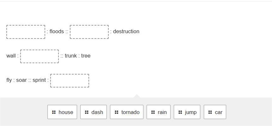Click the blank box after 'sprint :'
The width and height of the screenshot is (272, 126).
tap(70, 81)
